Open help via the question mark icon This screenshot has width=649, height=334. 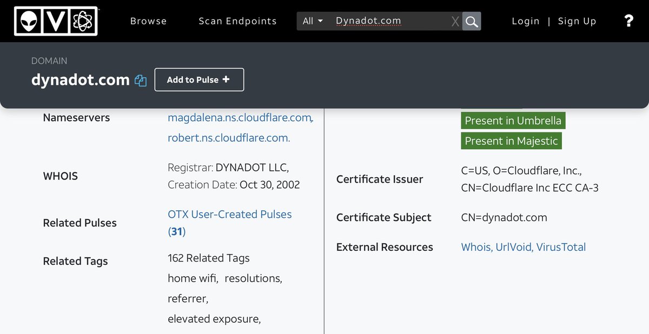coord(628,21)
